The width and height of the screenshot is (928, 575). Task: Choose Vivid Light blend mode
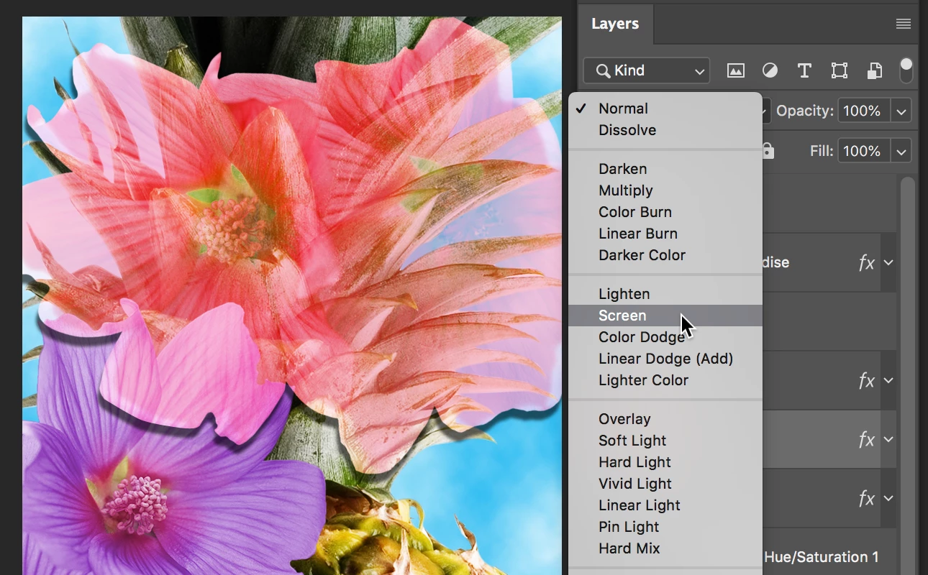click(665, 484)
